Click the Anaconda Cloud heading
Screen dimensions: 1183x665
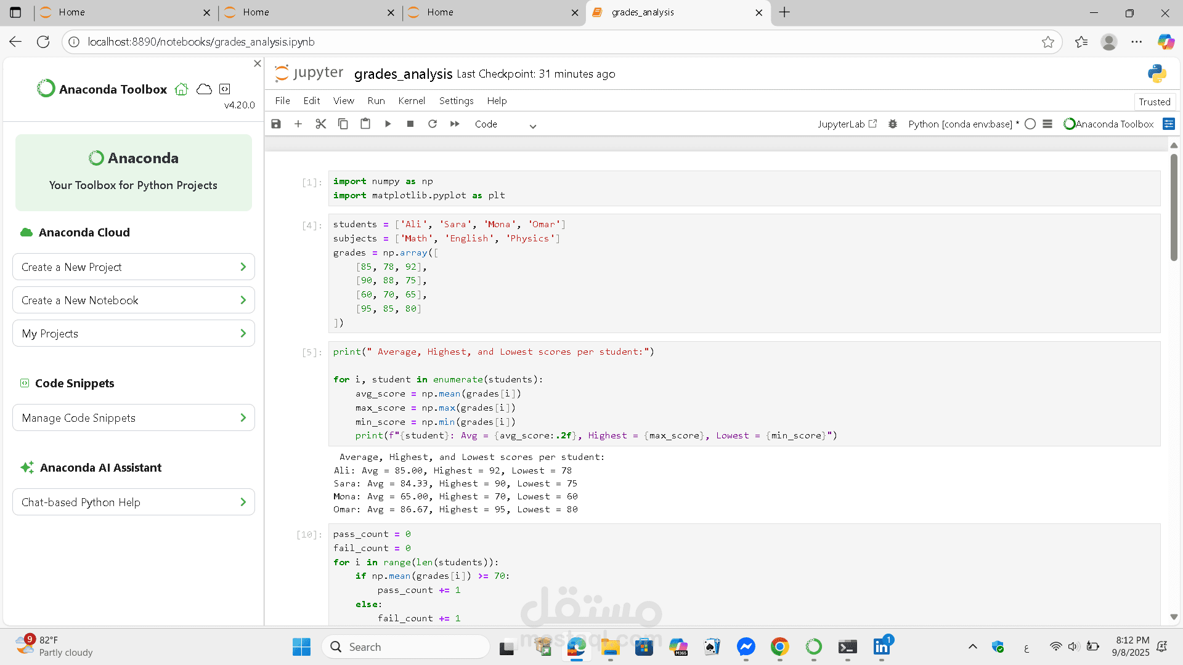coord(84,232)
